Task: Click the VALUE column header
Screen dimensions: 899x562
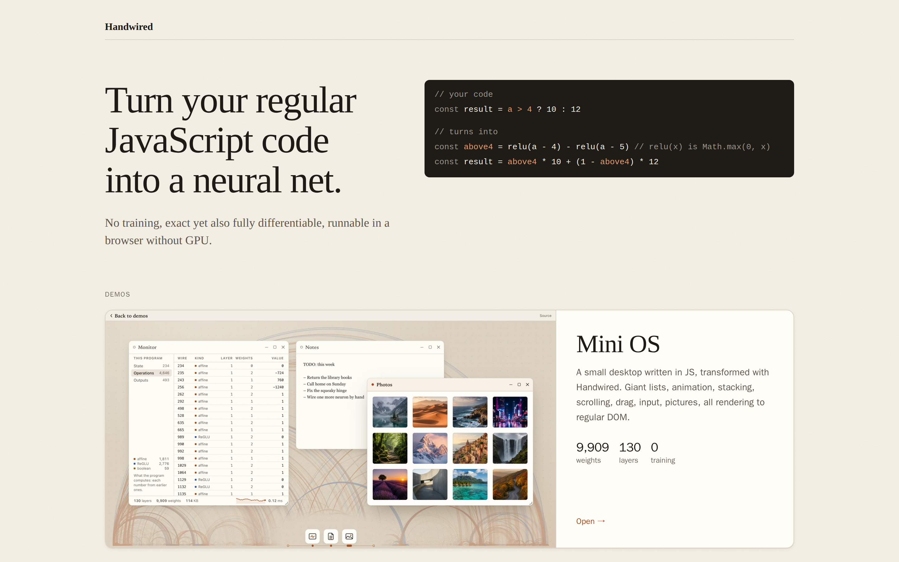Action: coord(277,358)
